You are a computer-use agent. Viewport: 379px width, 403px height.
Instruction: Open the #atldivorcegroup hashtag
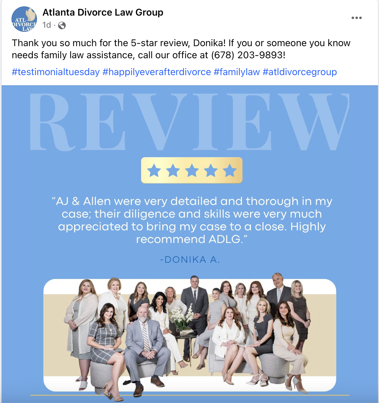(300, 72)
